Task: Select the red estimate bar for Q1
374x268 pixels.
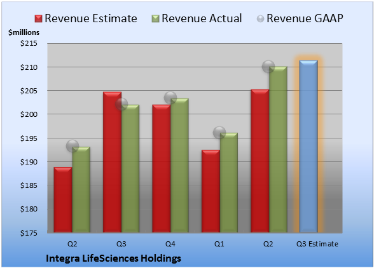Action: pyautogui.click(x=211, y=191)
